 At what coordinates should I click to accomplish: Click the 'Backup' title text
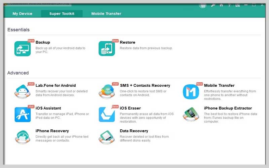coord(43,42)
